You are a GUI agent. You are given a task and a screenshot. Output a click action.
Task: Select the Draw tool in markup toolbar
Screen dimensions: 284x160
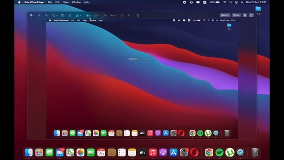(x=46, y=16)
